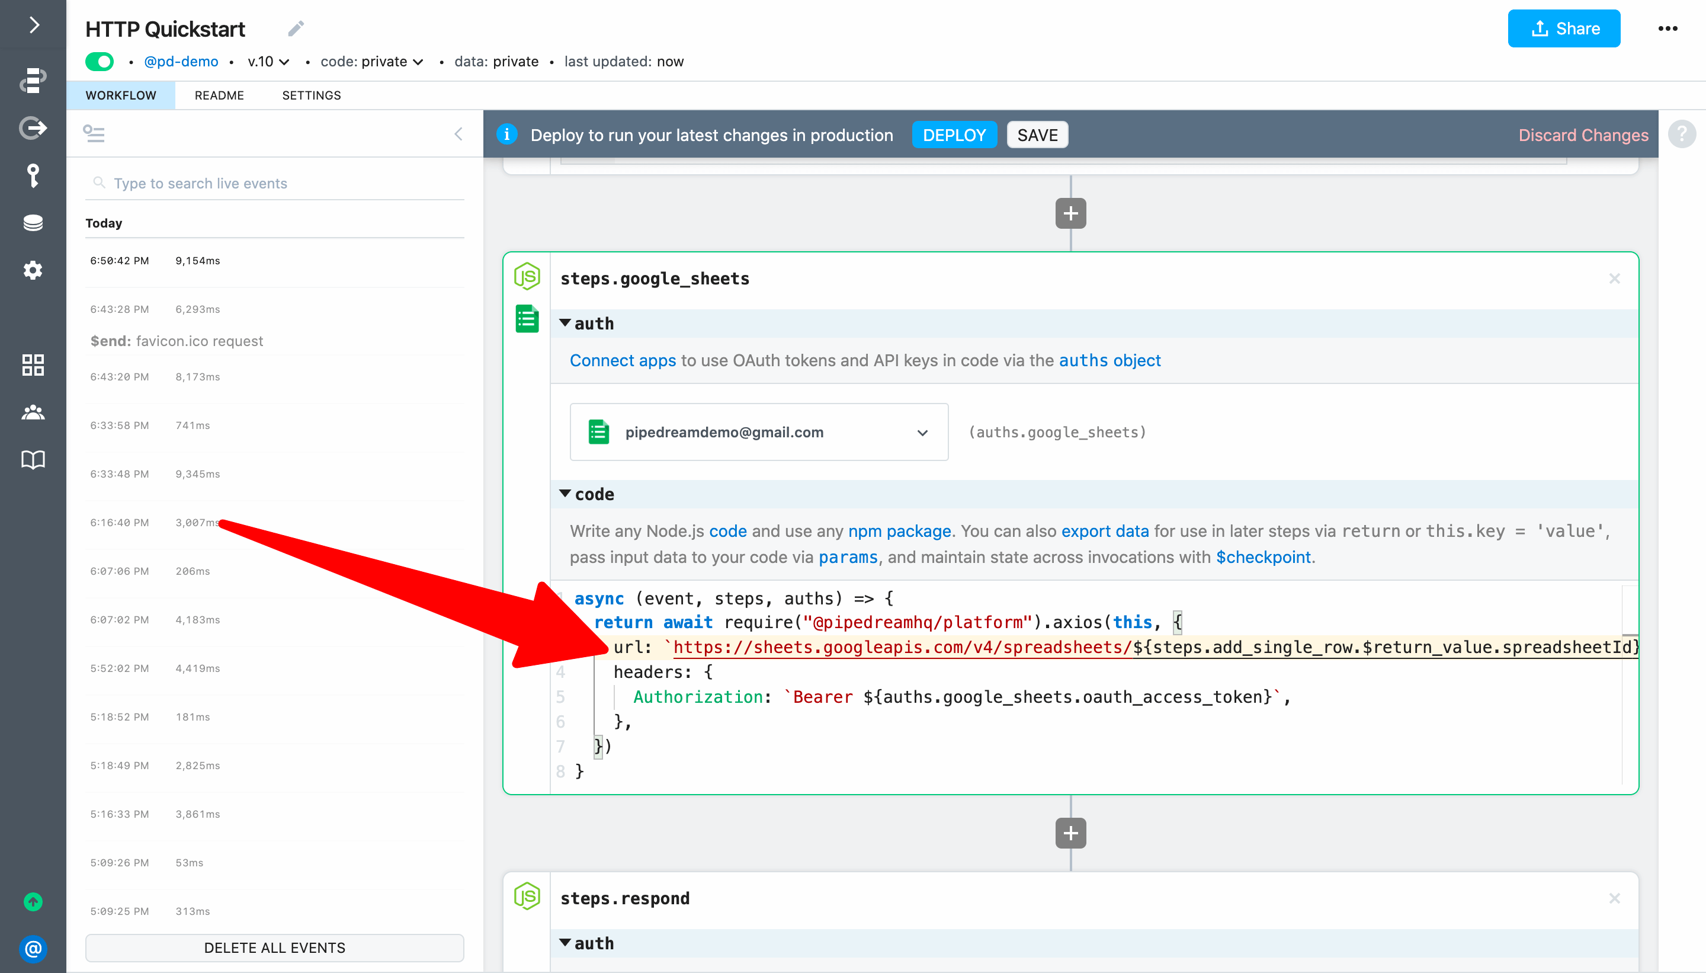
Task: Click the user/team management icon in sidebar
Action: (x=33, y=411)
